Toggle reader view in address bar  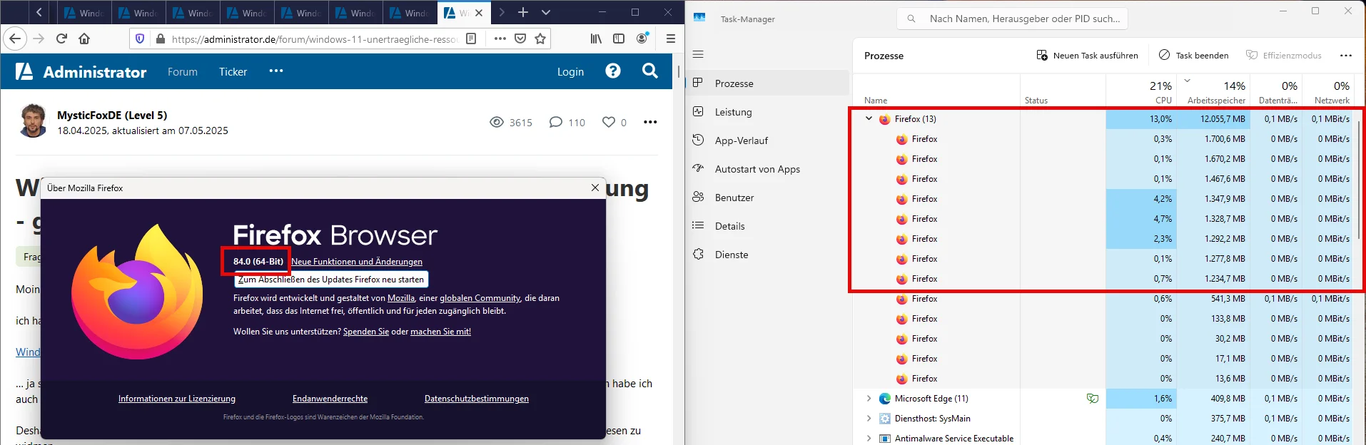click(x=471, y=39)
